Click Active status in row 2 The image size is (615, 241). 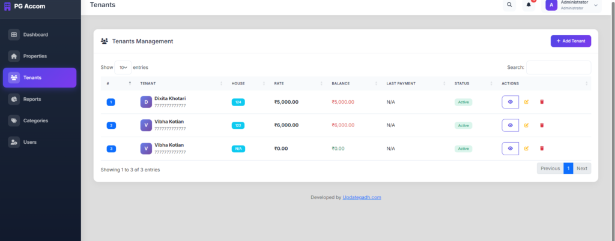(x=463, y=125)
